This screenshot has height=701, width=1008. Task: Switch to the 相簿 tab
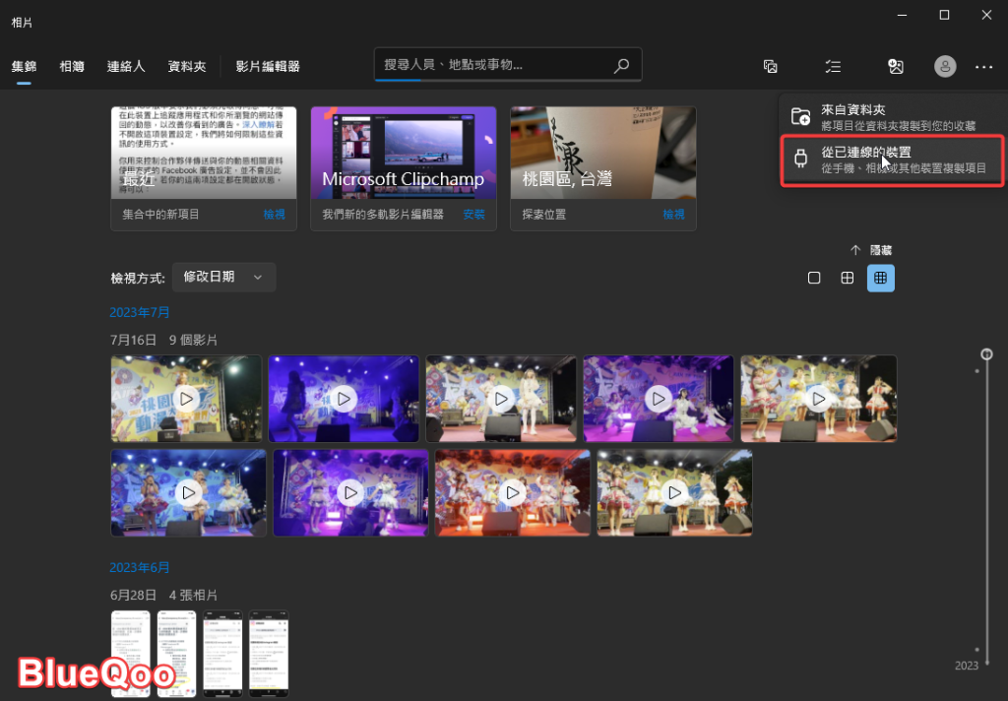click(x=72, y=67)
